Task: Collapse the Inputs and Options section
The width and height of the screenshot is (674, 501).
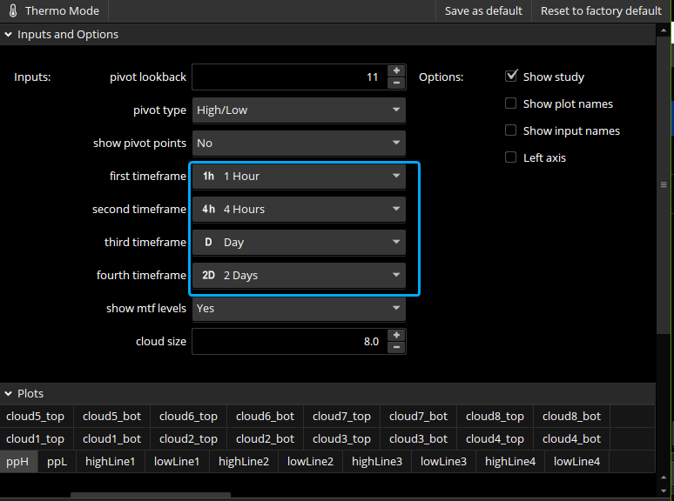Action: tap(9, 35)
